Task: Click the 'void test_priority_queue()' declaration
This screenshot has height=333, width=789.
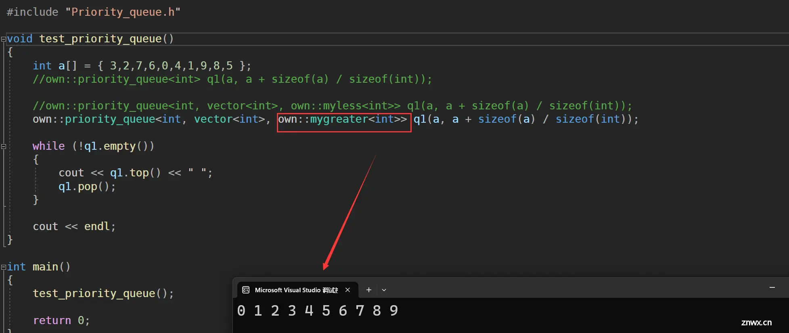Action: 90,39
